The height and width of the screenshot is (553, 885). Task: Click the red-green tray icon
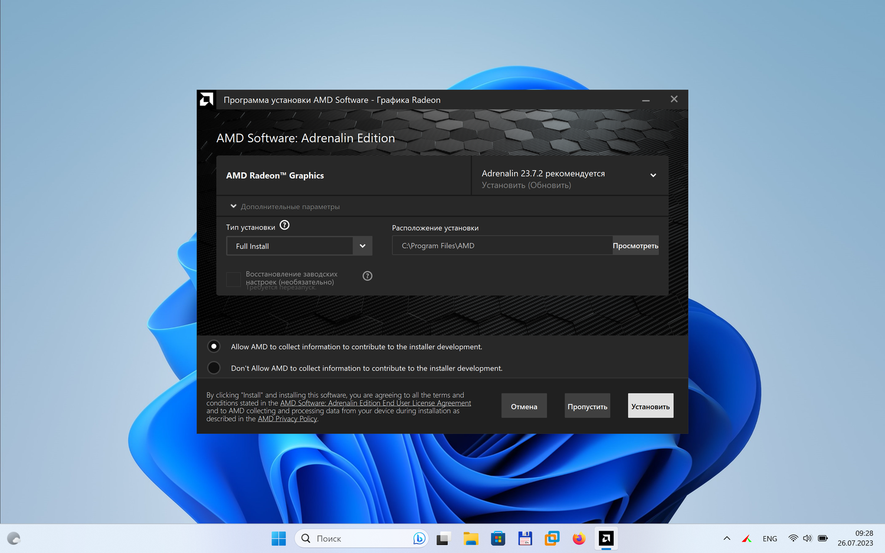(746, 538)
